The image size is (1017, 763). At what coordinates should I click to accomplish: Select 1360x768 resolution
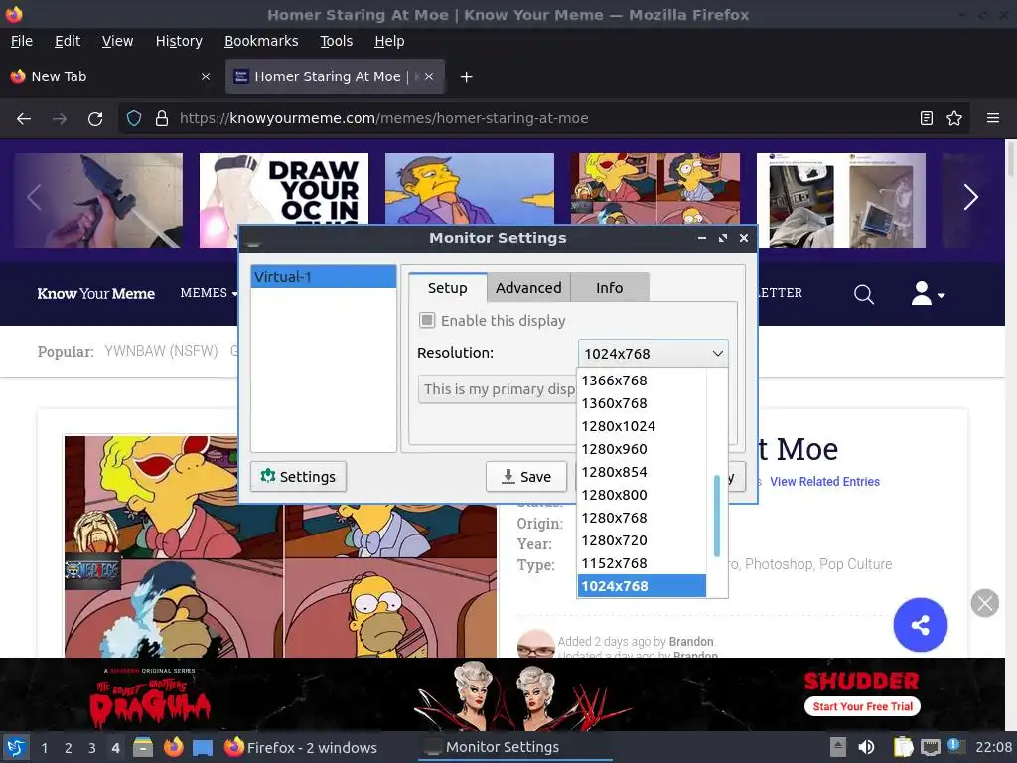(x=642, y=403)
